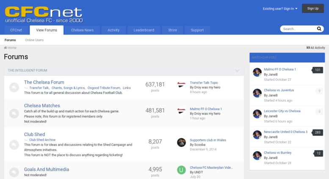Open JaneB avatar beside Newcastle United feed item

point(257,135)
